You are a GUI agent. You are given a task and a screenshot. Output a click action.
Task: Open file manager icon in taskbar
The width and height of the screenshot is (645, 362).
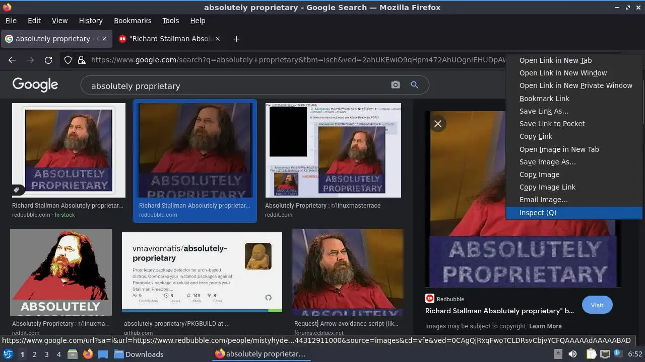[x=73, y=354]
